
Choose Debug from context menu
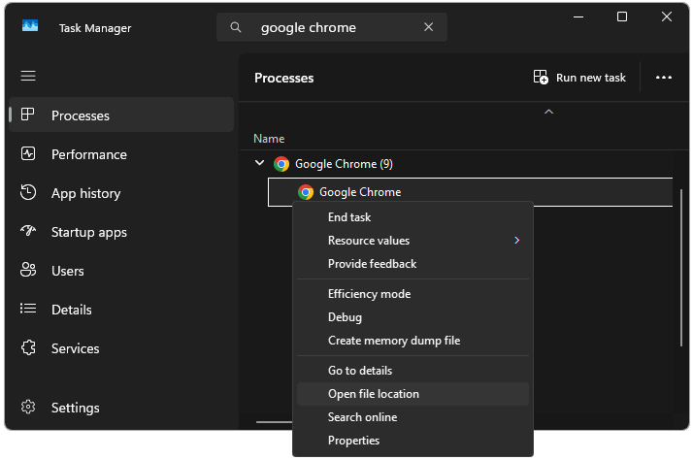(x=412, y=317)
